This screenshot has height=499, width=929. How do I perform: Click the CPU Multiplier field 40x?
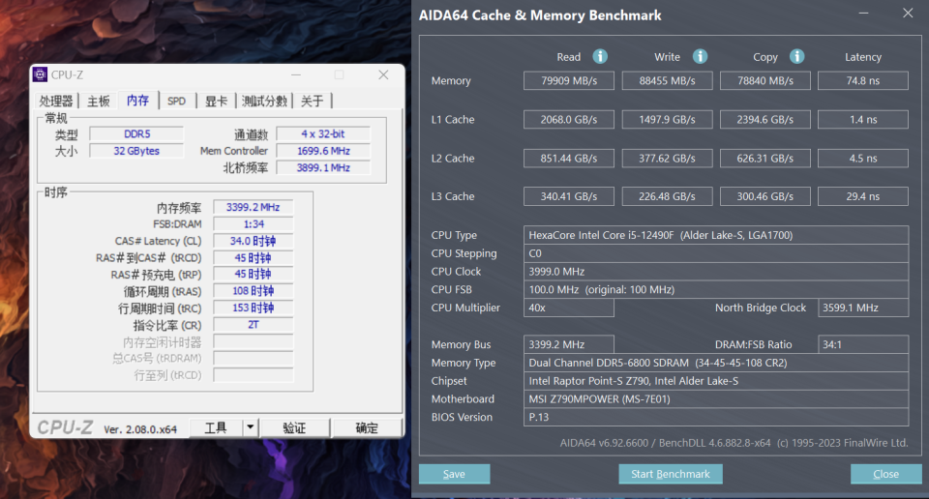click(569, 308)
